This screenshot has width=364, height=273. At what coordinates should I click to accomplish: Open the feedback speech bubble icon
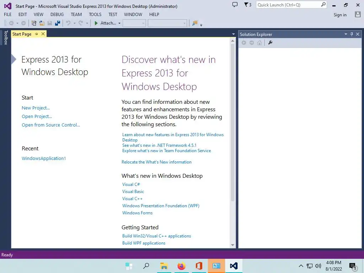point(235,4)
